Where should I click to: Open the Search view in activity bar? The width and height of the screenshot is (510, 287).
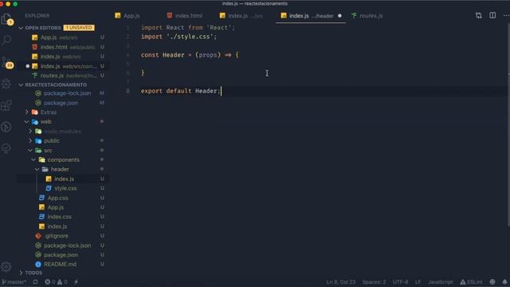6,40
